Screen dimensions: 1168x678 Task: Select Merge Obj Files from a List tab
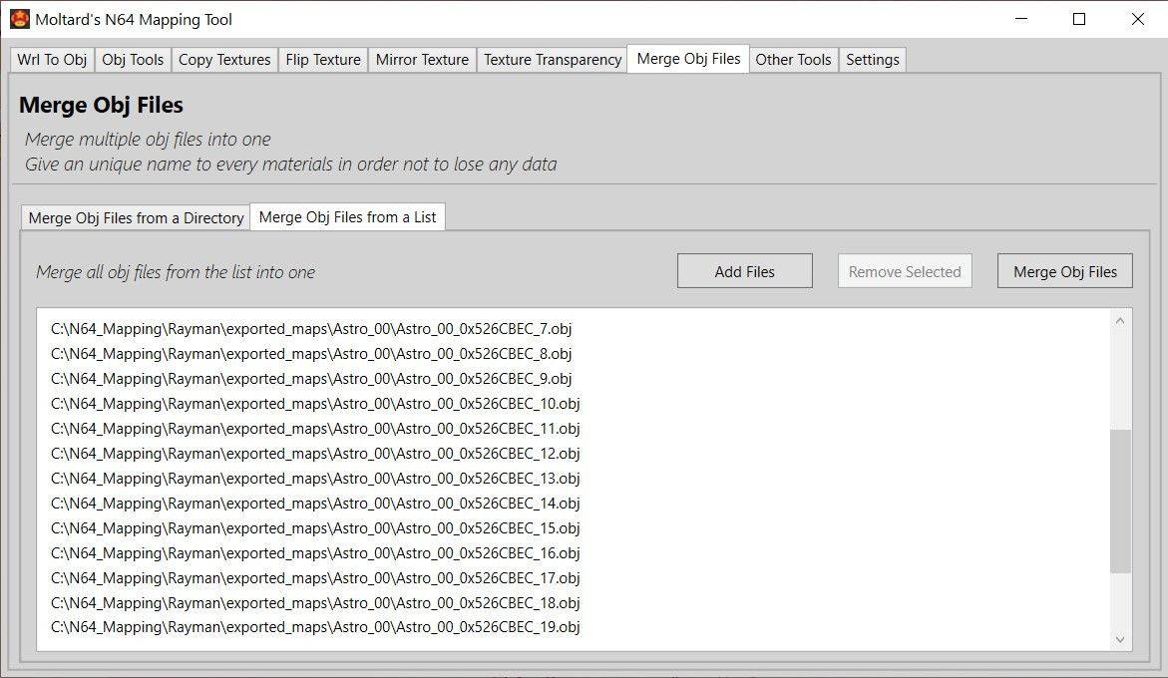point(347,216)
